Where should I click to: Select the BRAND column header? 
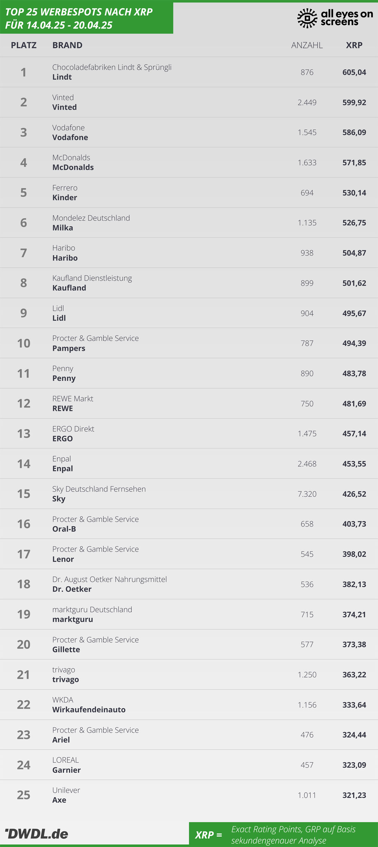pyautogui.click(x=67, y=45)
